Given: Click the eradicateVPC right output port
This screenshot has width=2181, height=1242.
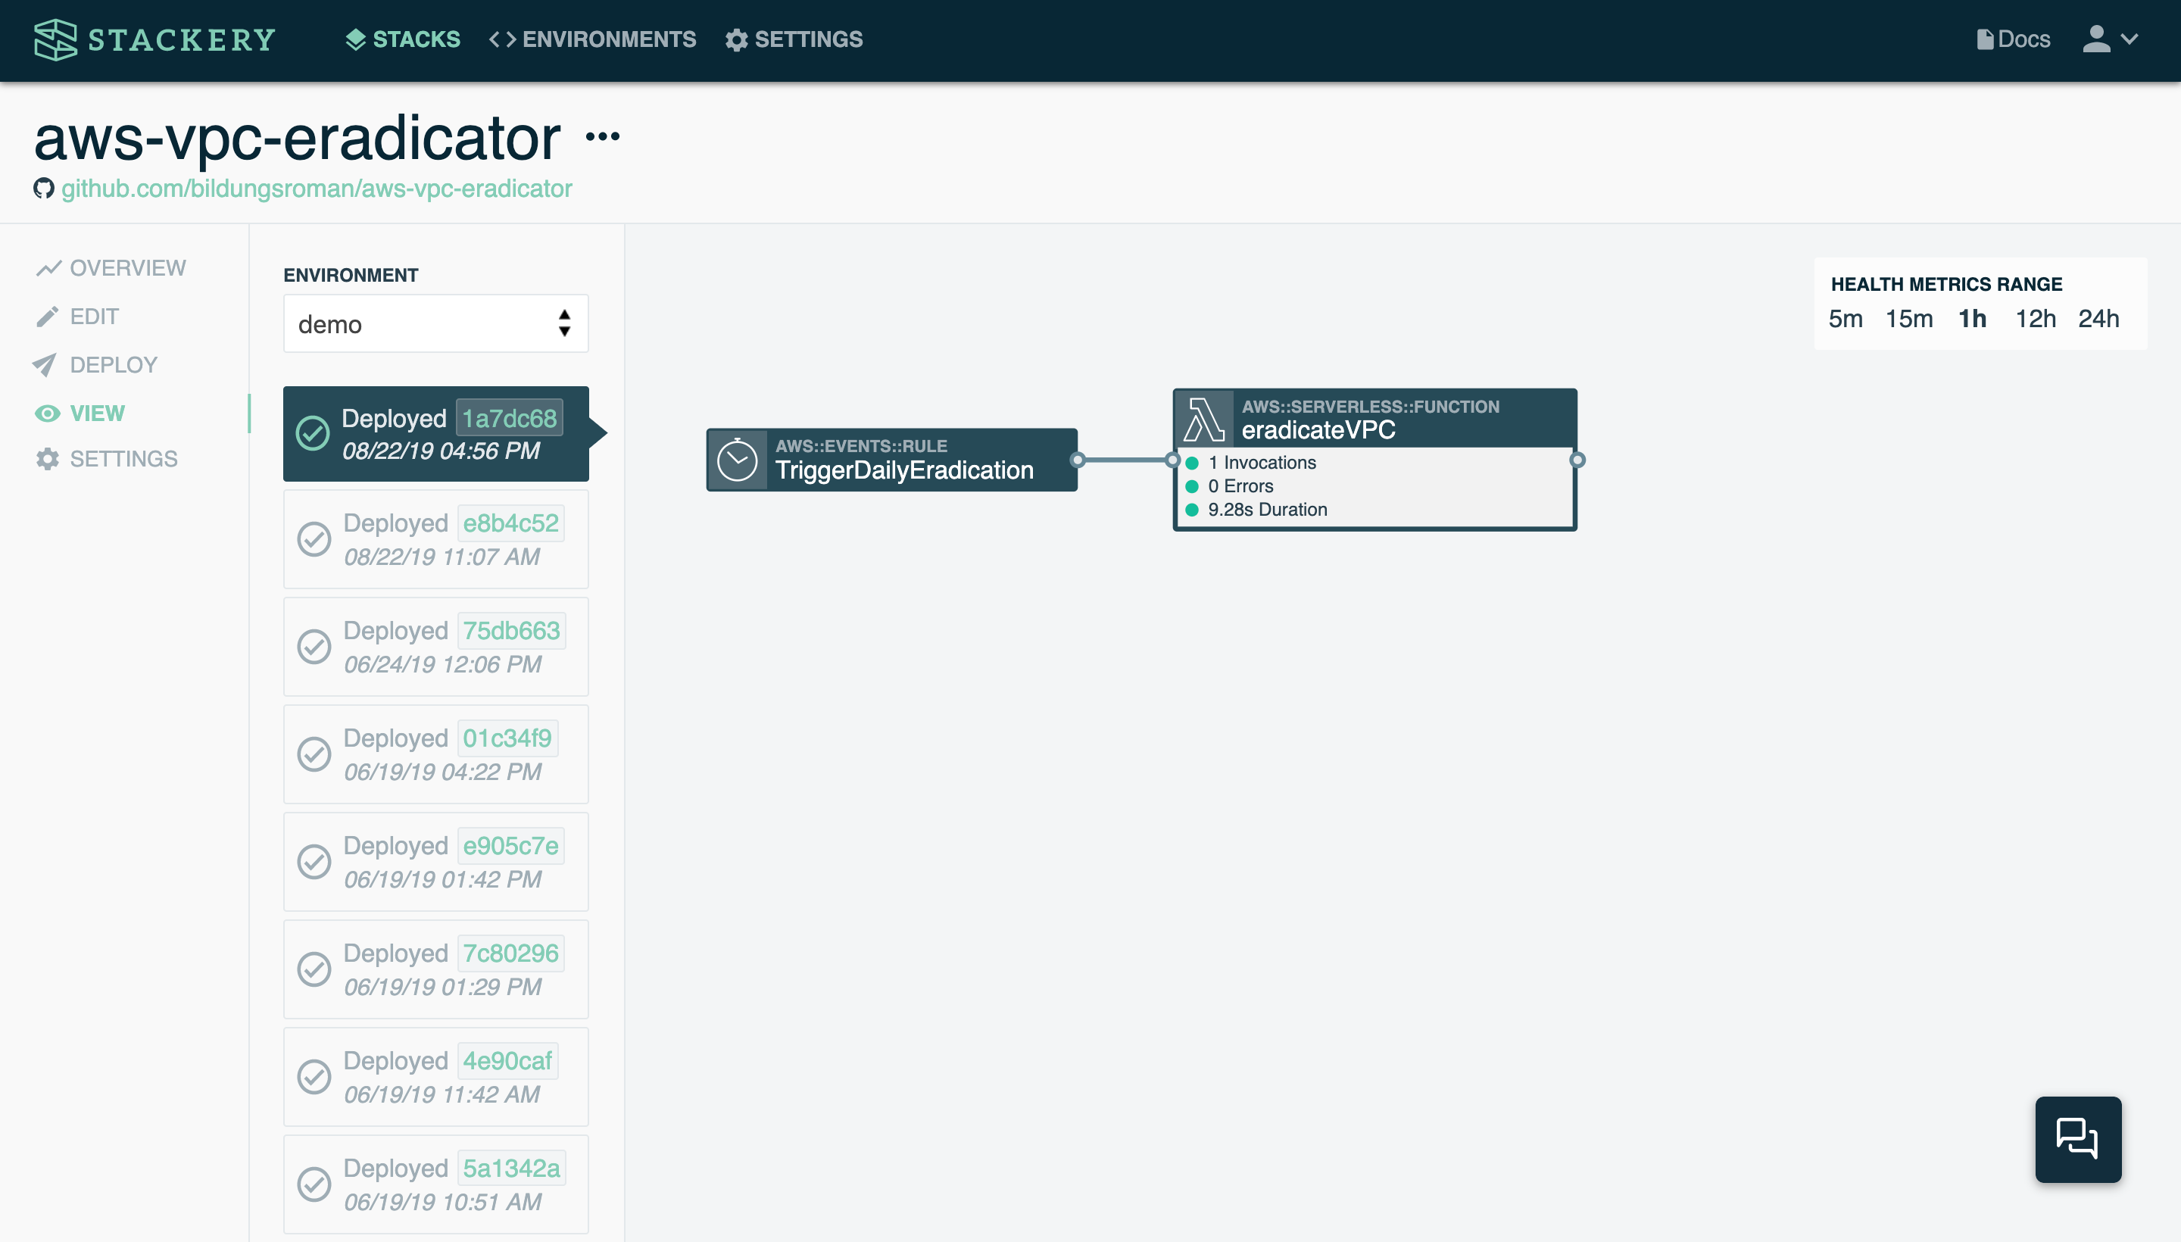Looking at the screenshot, I should (1577, 460).
